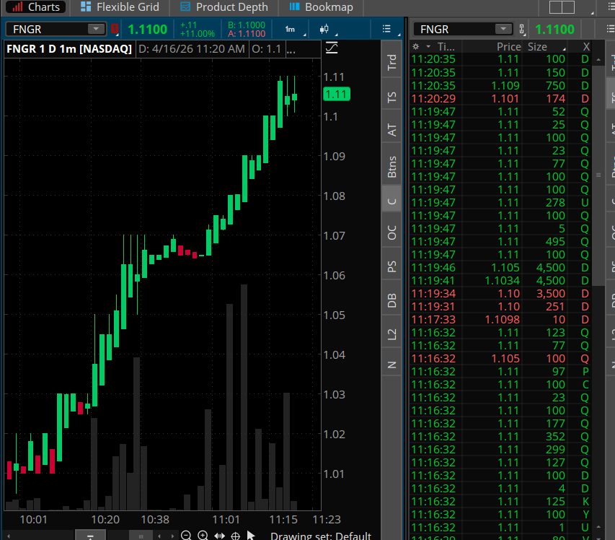This screenshot has height=540, width=615.
Task: Select the 11:19:41 1.1034 trade row
Action: tap(500, 280)
